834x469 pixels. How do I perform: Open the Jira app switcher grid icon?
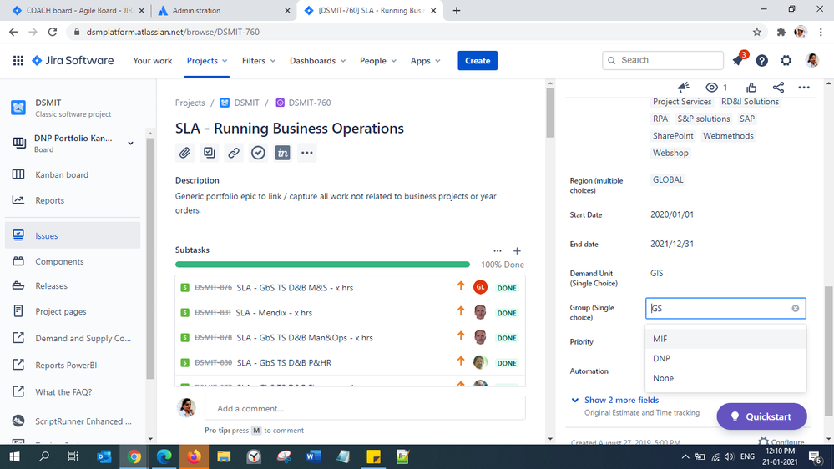(18, 61)
